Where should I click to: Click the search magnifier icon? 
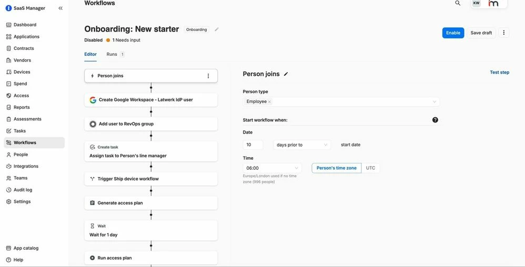458,3
